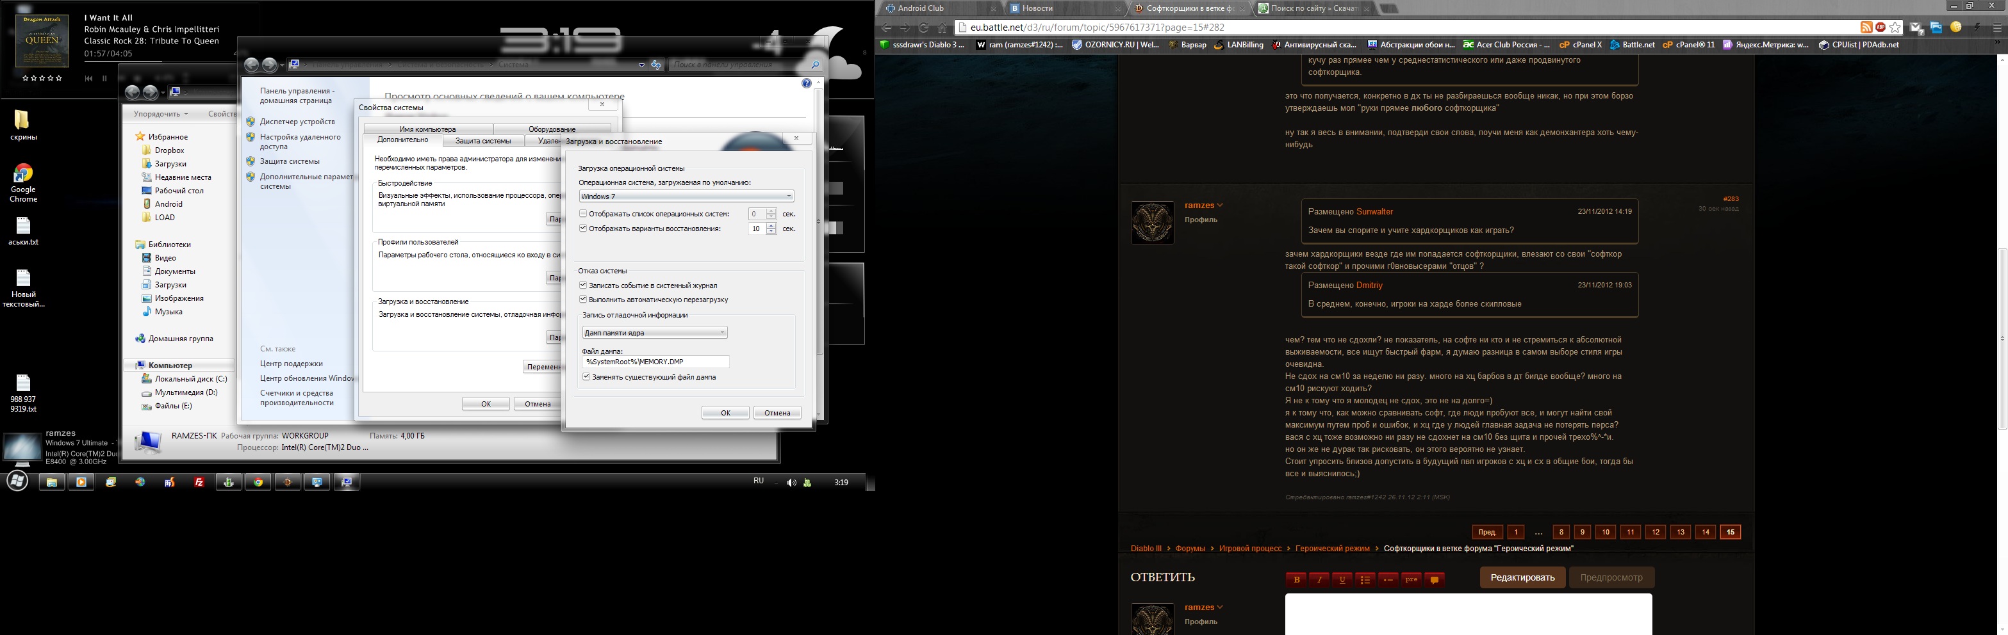
Task: Click the Queen album art thumbnail
Action: (42, 42)
